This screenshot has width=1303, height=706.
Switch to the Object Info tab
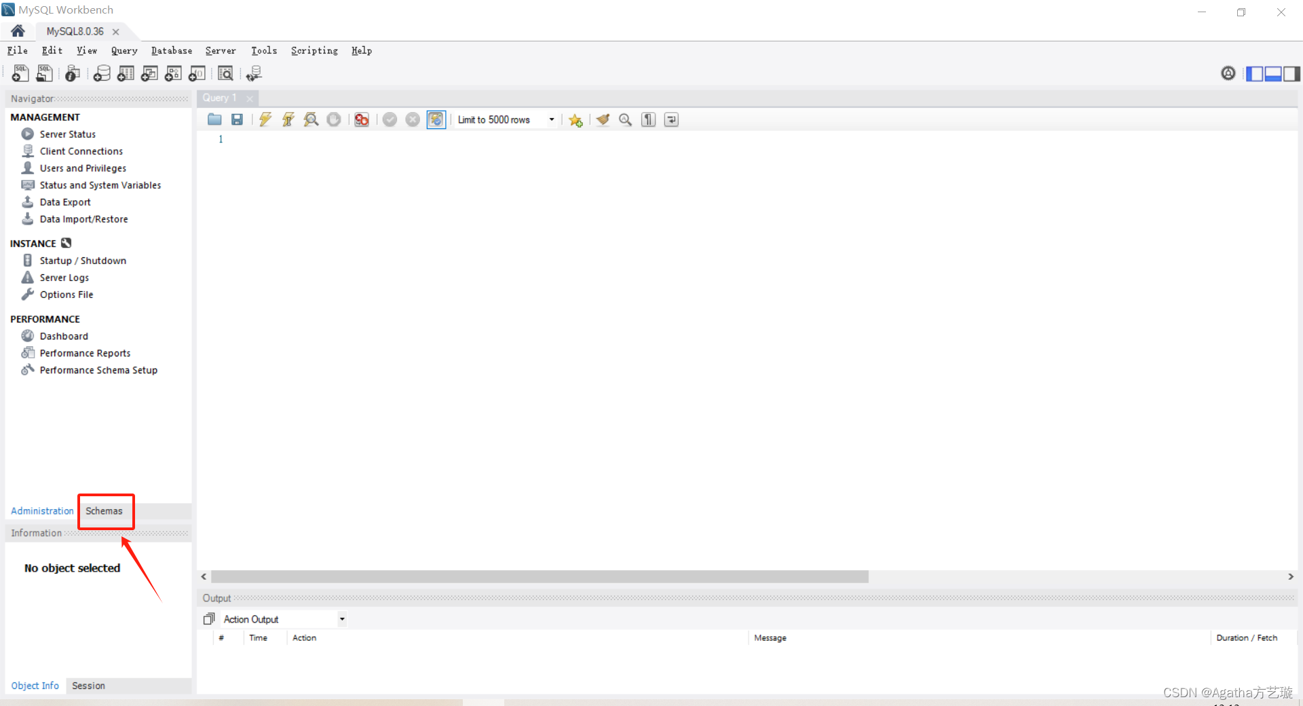pyautogui.click(x=35, y=686)
